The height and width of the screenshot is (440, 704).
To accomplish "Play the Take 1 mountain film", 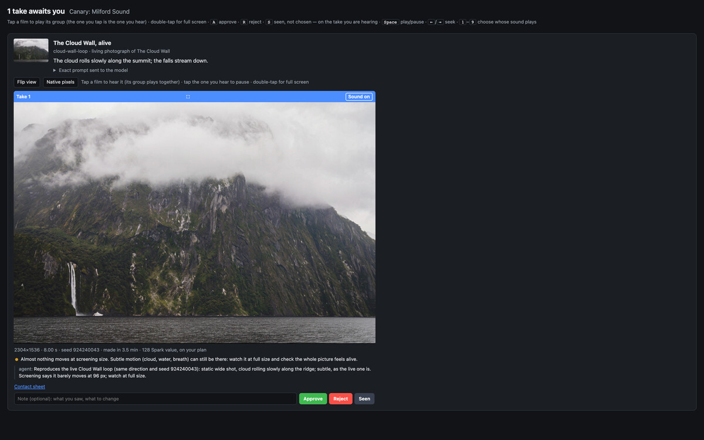I will [x=195, y=222].
